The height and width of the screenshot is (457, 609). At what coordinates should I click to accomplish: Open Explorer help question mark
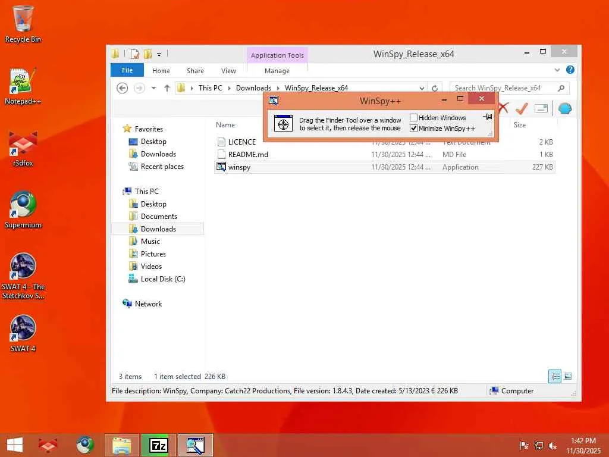coord(570,70)
